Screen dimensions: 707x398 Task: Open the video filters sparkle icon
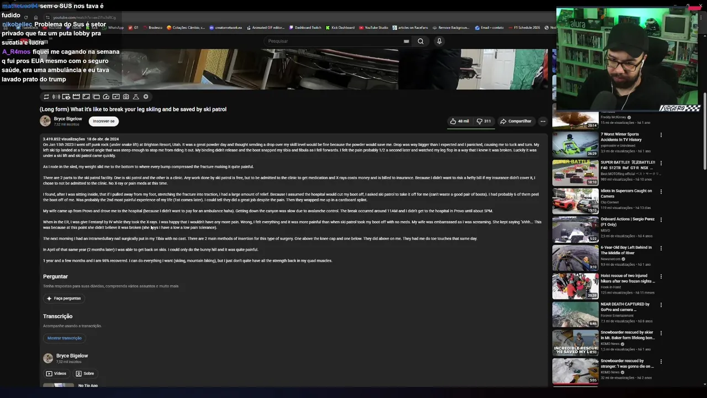[x=116, y=97]
